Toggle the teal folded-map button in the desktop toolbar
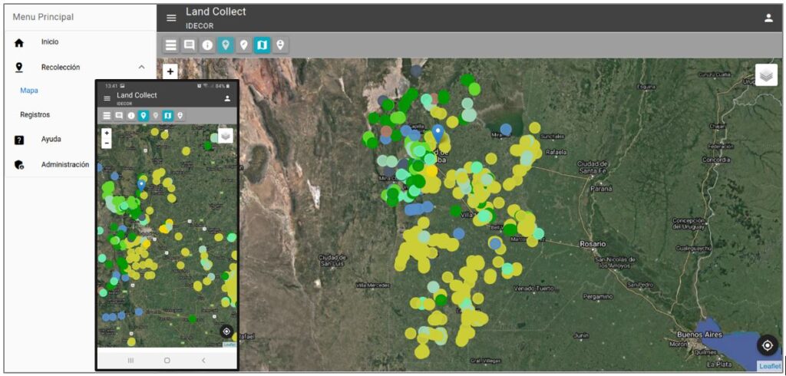786x376 pixels. (262, 45)
